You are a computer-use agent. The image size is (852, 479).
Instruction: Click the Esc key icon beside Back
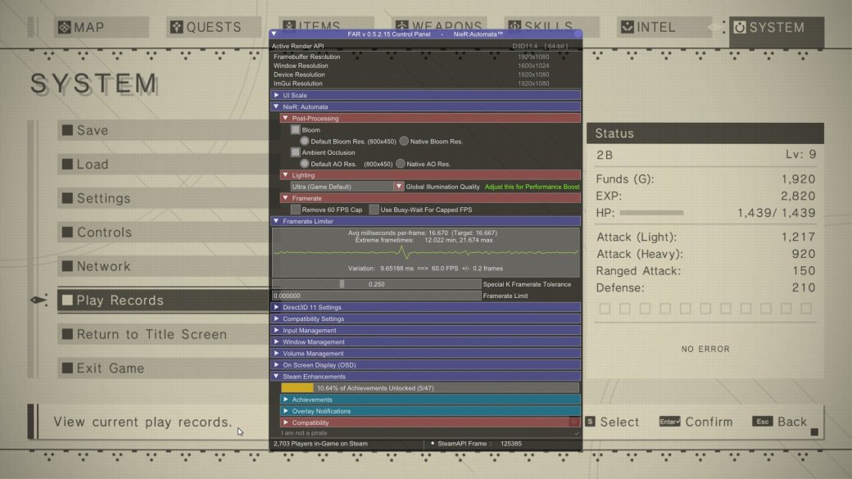(x=763, y=422)
